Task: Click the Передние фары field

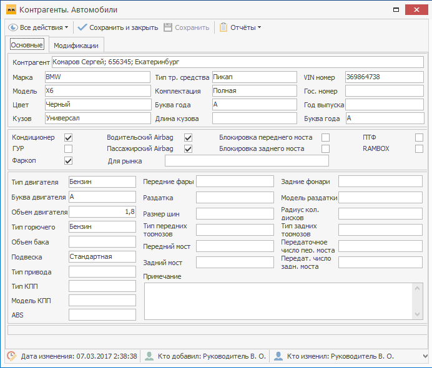Action: (235, 182)
